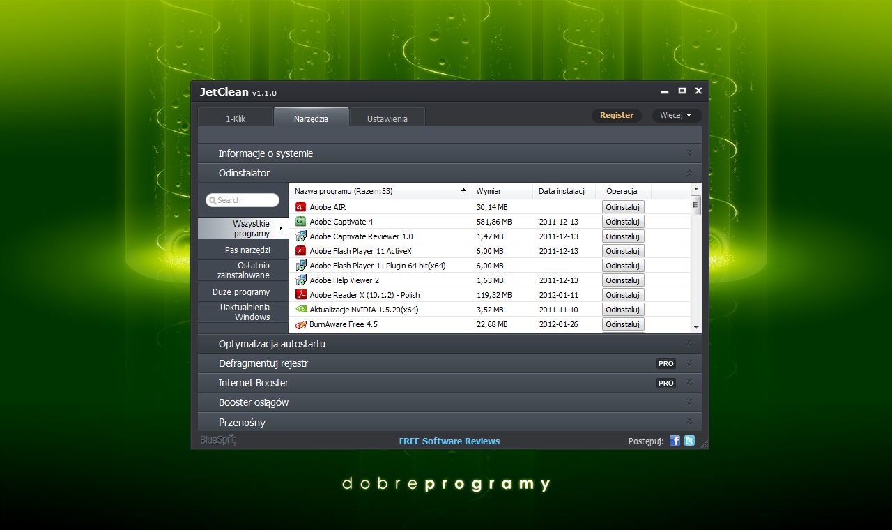Switch to the 1-Klik tab
The height and width of the screenshot is (530, 892).
236,119
